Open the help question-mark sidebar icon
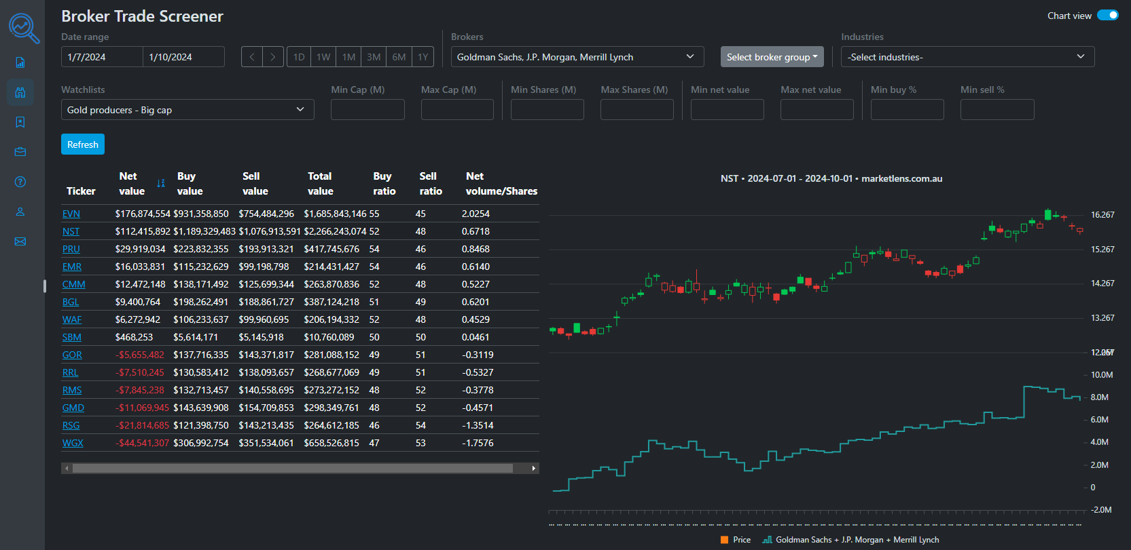Viewport: 1131px width, 550px height. point(20,182)
